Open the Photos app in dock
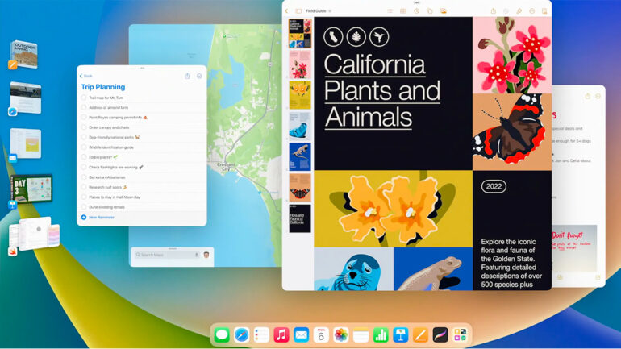Viewport: 621px width, 349px height. [341, 334]
